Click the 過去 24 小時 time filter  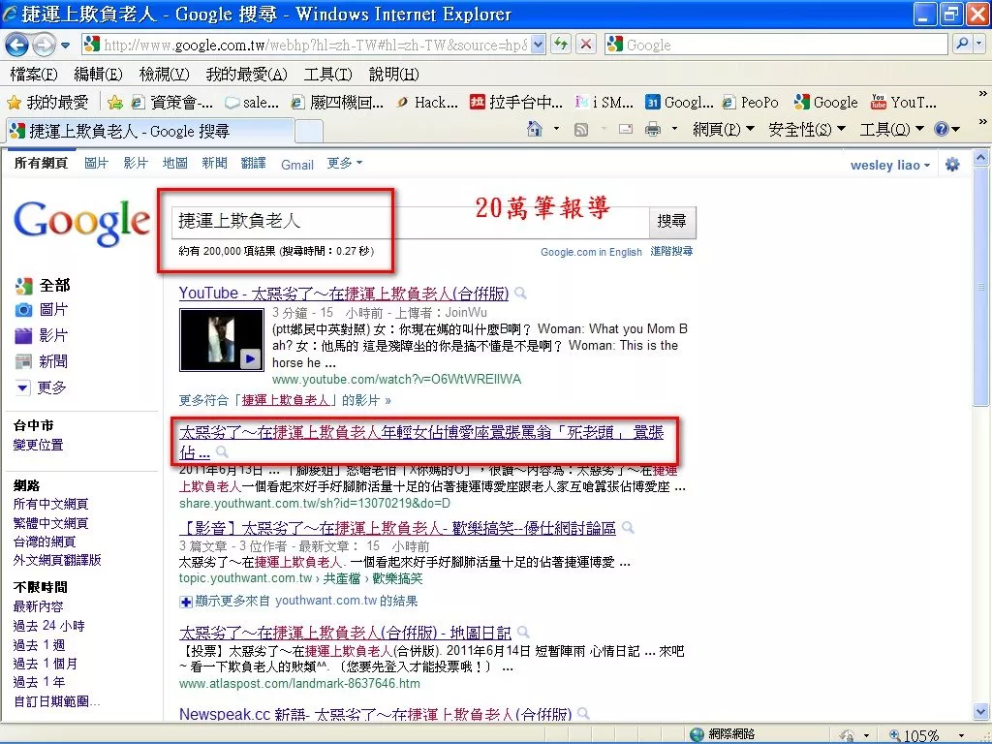[48, 626]
